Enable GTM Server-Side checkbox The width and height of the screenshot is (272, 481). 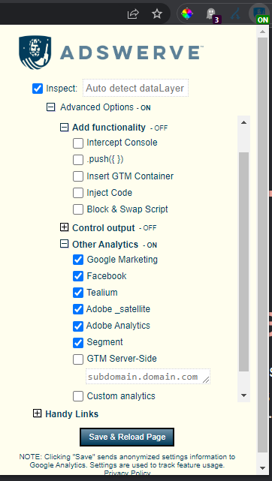(x=78, y=359)
